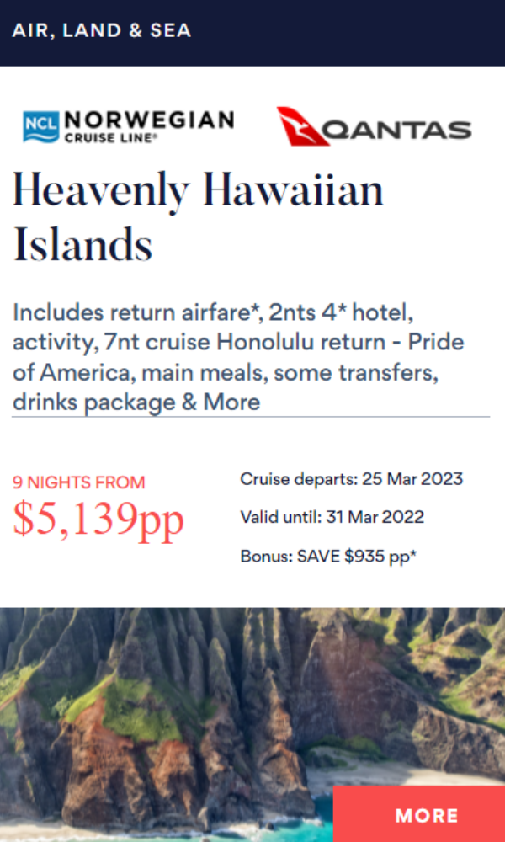Click the Valid until 31 Mar 2022 line
The width and height of the screenshot is (505, 842).
(x=332, y=517)
